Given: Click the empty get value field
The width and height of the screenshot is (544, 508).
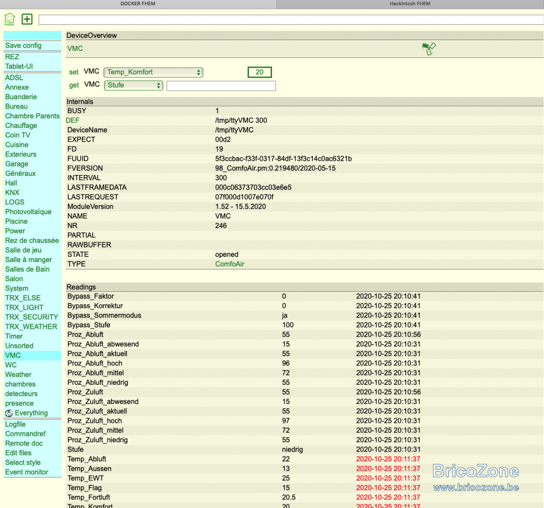Looking at the screenshot, I should tap(221, 86).
